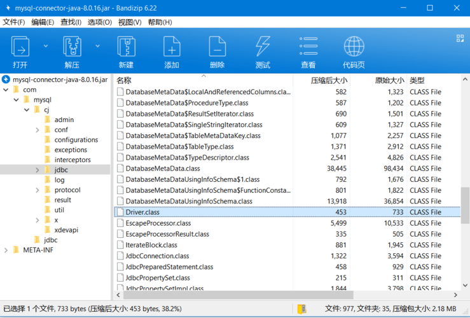This screenshot has width=470, height=318.
Task: Click the New archive (新建) icon
Action: 126,46
